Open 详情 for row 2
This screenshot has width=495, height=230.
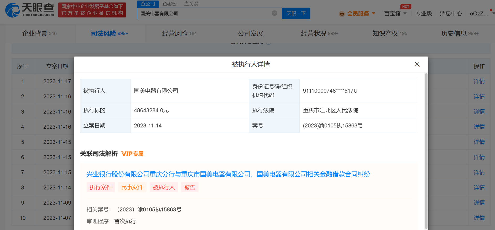pyautogui.click(x=479, y=97)
